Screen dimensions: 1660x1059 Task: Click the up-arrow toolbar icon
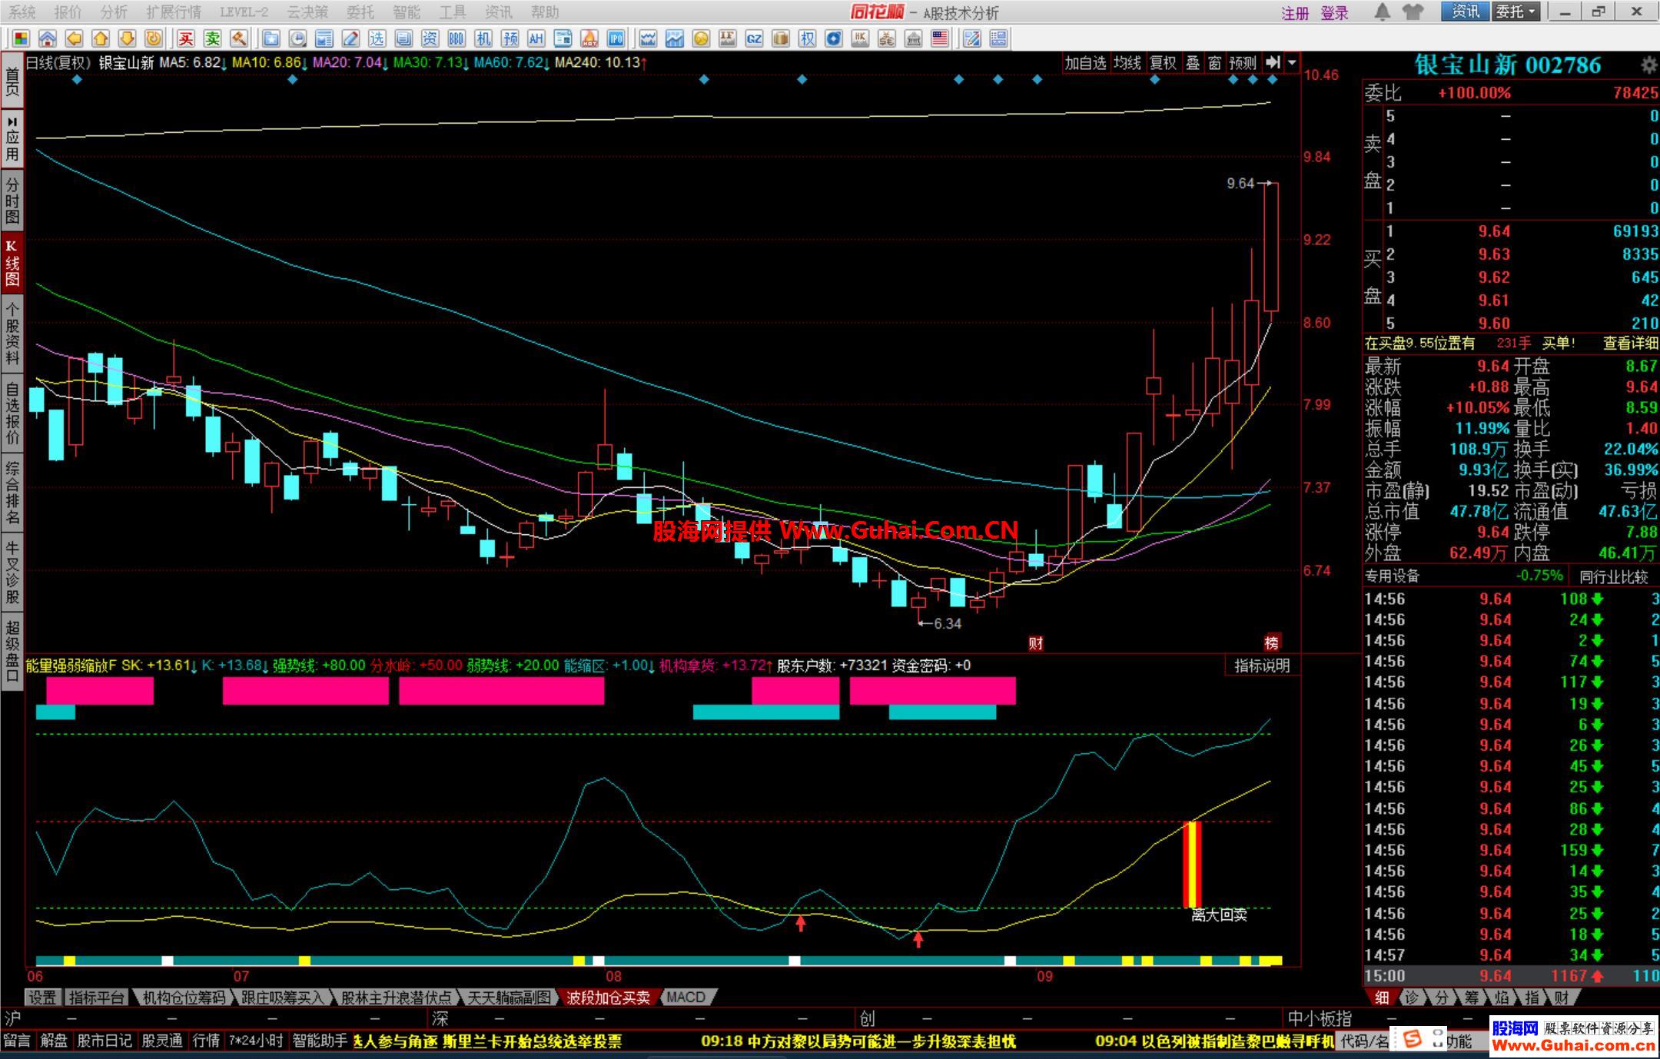[x=101, y=38]
